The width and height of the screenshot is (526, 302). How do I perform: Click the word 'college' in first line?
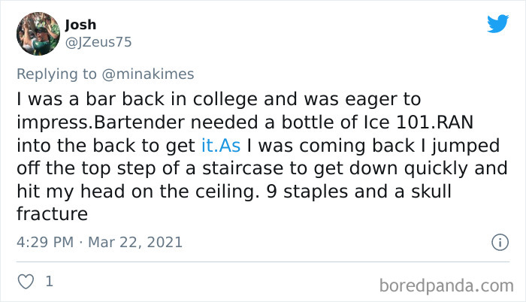coord(225,100)
